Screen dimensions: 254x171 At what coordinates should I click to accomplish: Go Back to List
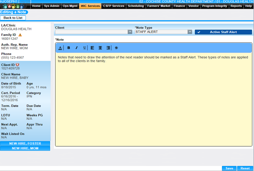click(x=13, y=18)
